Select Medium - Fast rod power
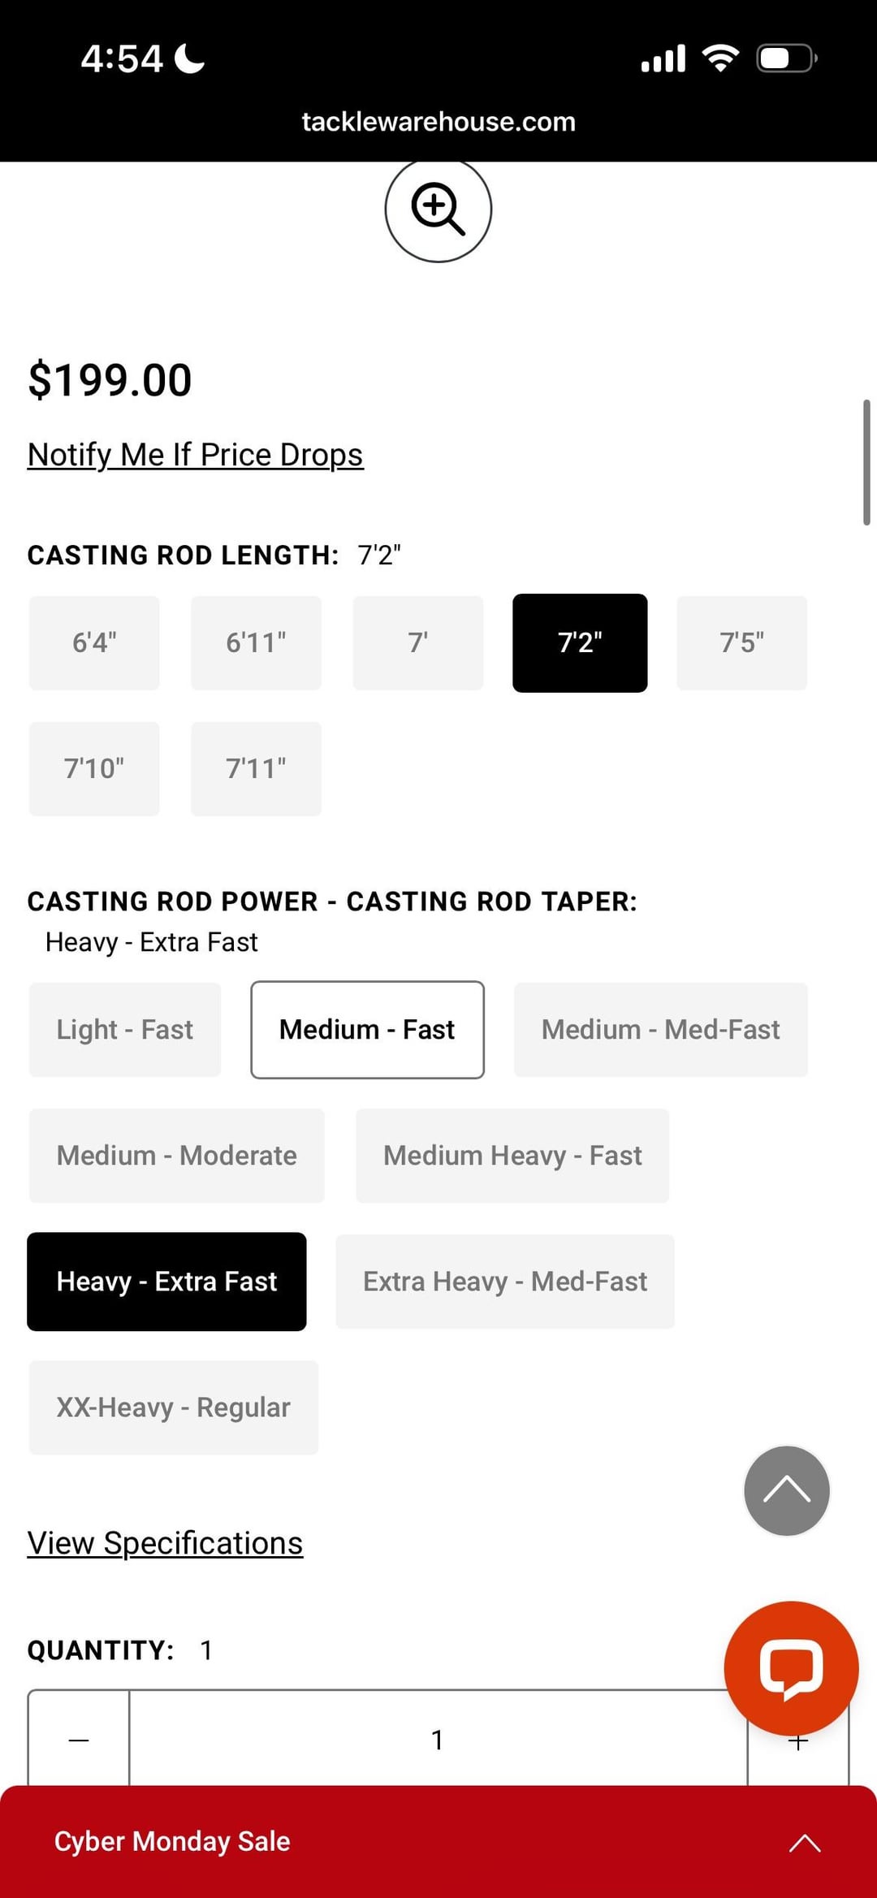 (x=367, y=1030)
